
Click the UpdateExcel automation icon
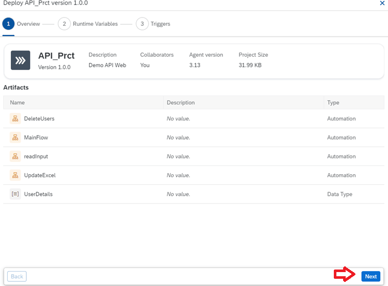tap(15, 175)
